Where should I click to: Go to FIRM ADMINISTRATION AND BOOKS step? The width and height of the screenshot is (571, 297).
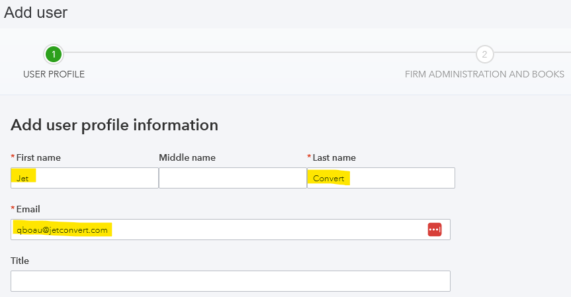click(x=485, y=74)
